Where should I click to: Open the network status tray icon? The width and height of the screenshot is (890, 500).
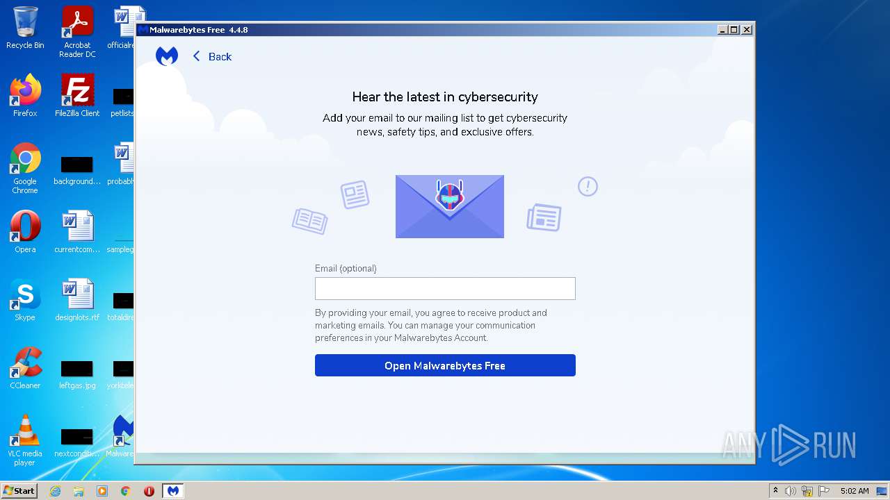pos(807,491)
